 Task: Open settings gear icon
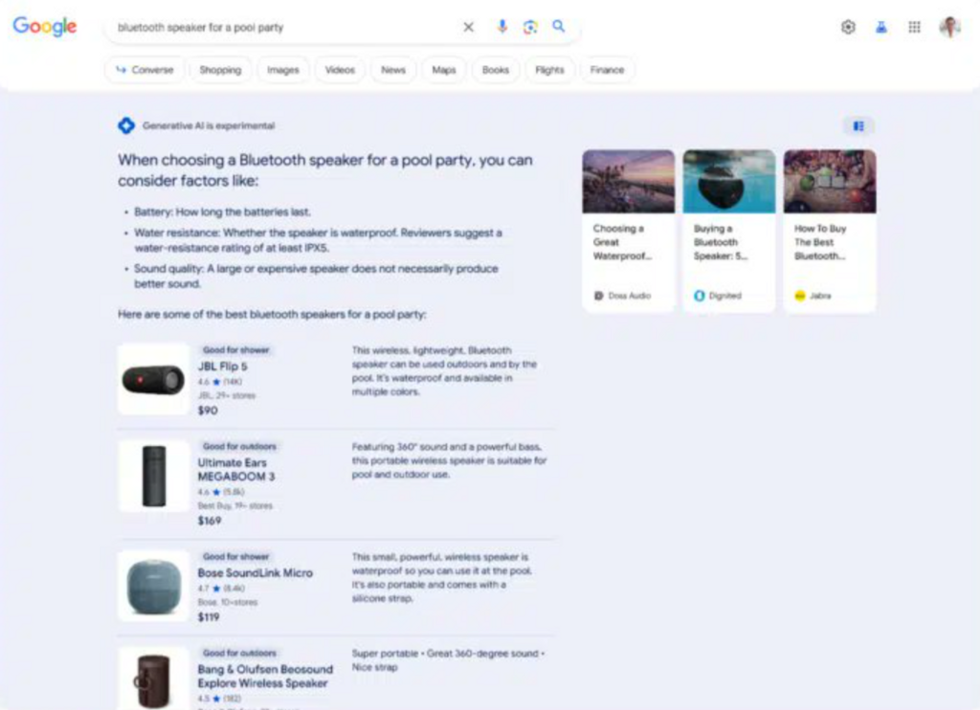tap(848, 27)
